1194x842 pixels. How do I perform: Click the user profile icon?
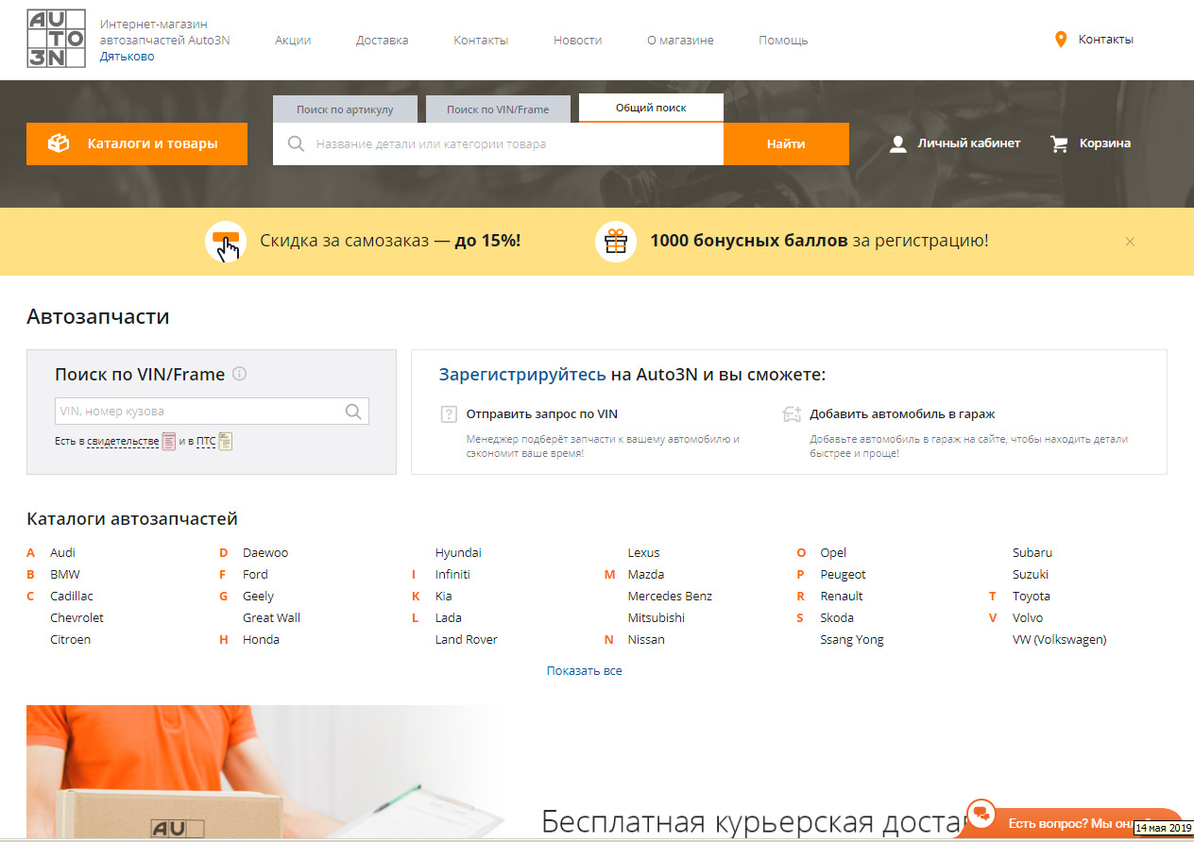click(x=898, y=143)
